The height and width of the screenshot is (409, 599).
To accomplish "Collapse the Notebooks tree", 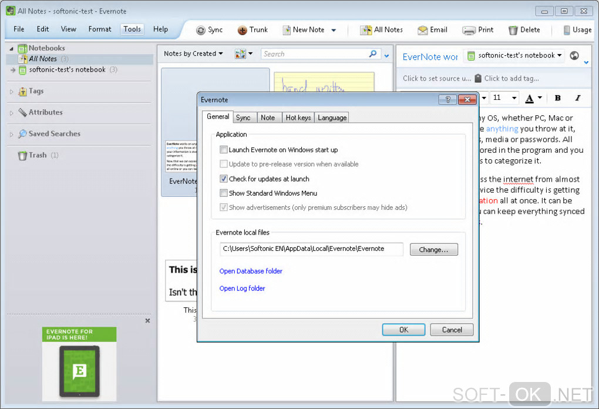I will (11, 49).
